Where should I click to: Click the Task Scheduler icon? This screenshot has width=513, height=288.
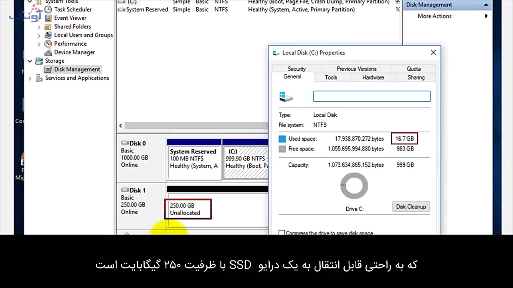(48, 9)
